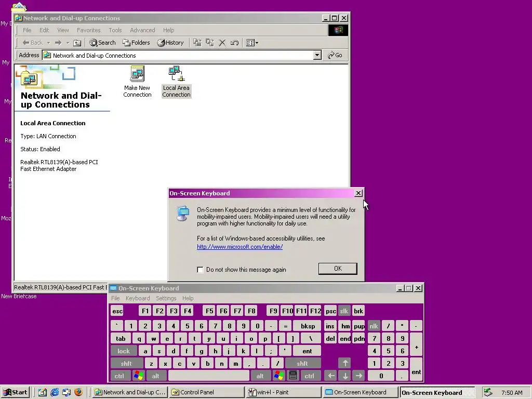Open the Make New Connection icon
This screenshot has height=399, width=532.
(137, 82)
